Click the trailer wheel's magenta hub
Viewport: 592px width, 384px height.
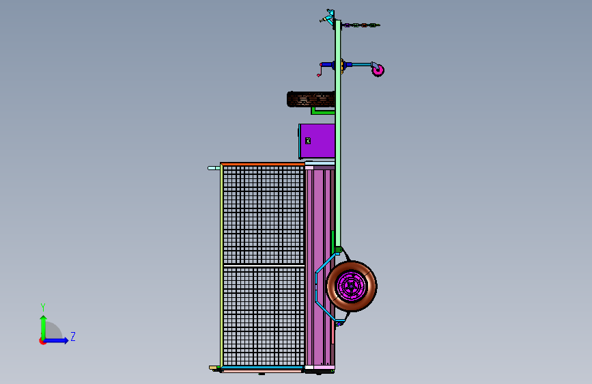(x=352, y=286)
